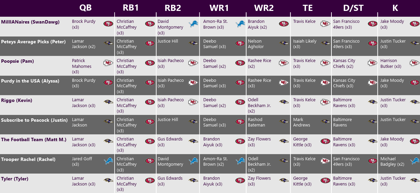Select the Subscribe to Peacock (Justin) team
The height and width of the screenshot is (193, 420).
tap(34, 120)
